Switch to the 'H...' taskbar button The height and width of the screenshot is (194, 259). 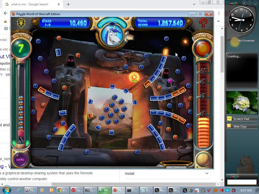(x=31, y=190)
